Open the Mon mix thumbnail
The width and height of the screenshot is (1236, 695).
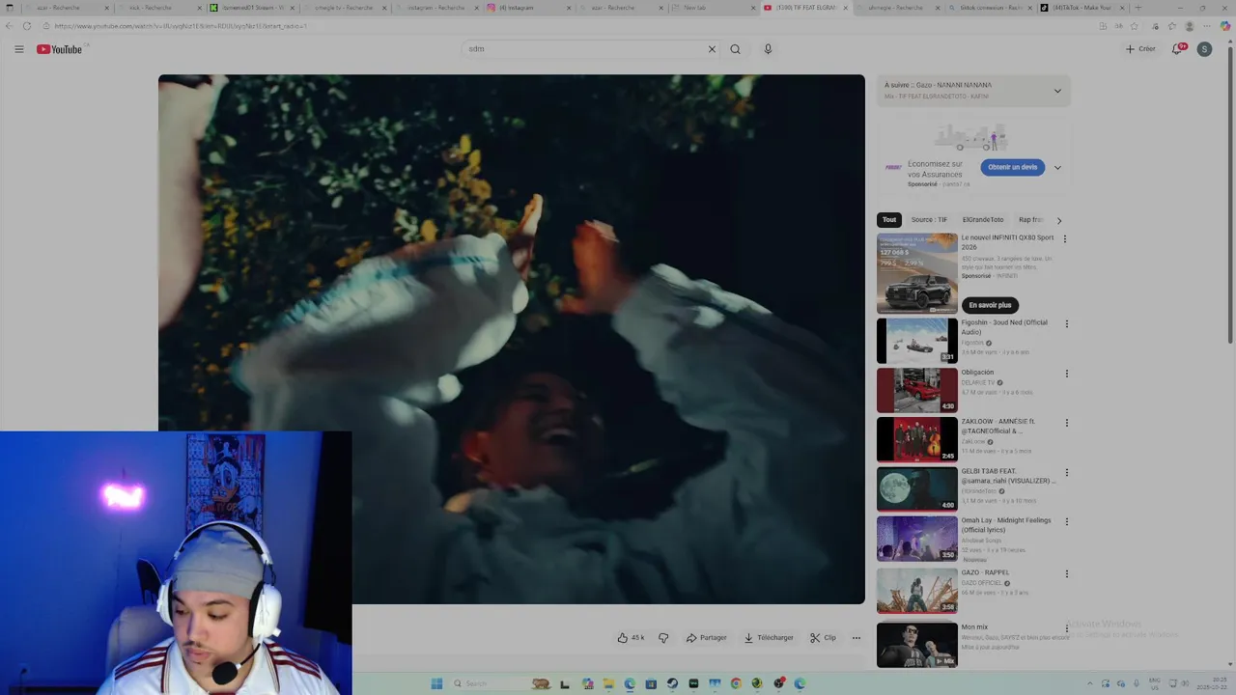coord(917,645)
